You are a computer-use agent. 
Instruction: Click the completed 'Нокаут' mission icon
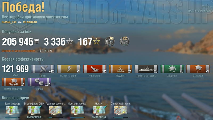pos(99,110)
